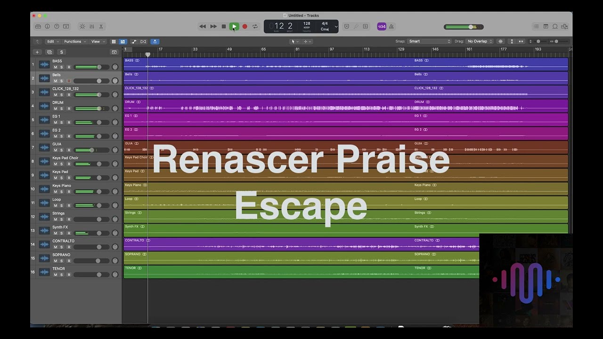603x339 pixels.
Task: Mute the BASS track
Action: point(55,67)
